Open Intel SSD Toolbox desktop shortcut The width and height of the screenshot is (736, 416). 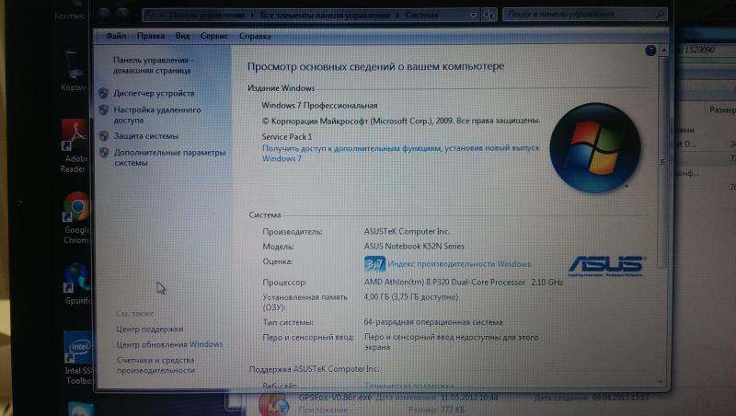click(x=78, y=358)
